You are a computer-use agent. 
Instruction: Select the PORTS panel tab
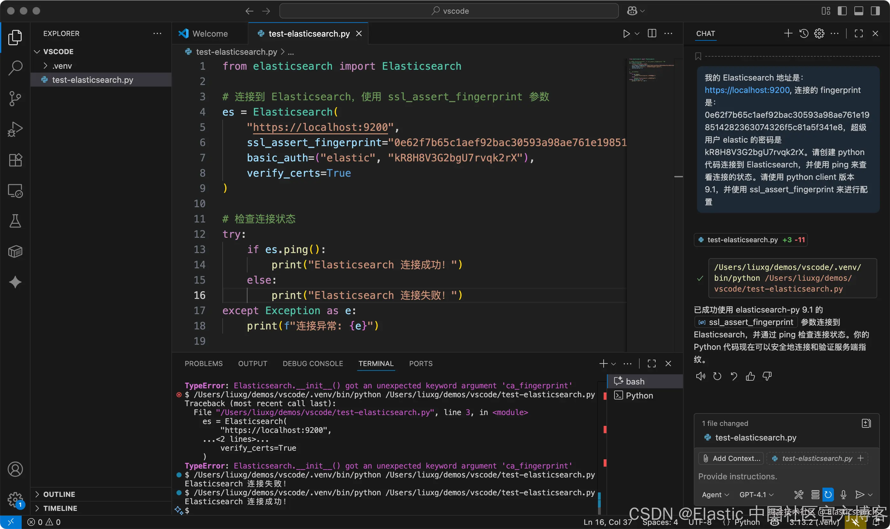coord(420,363)
